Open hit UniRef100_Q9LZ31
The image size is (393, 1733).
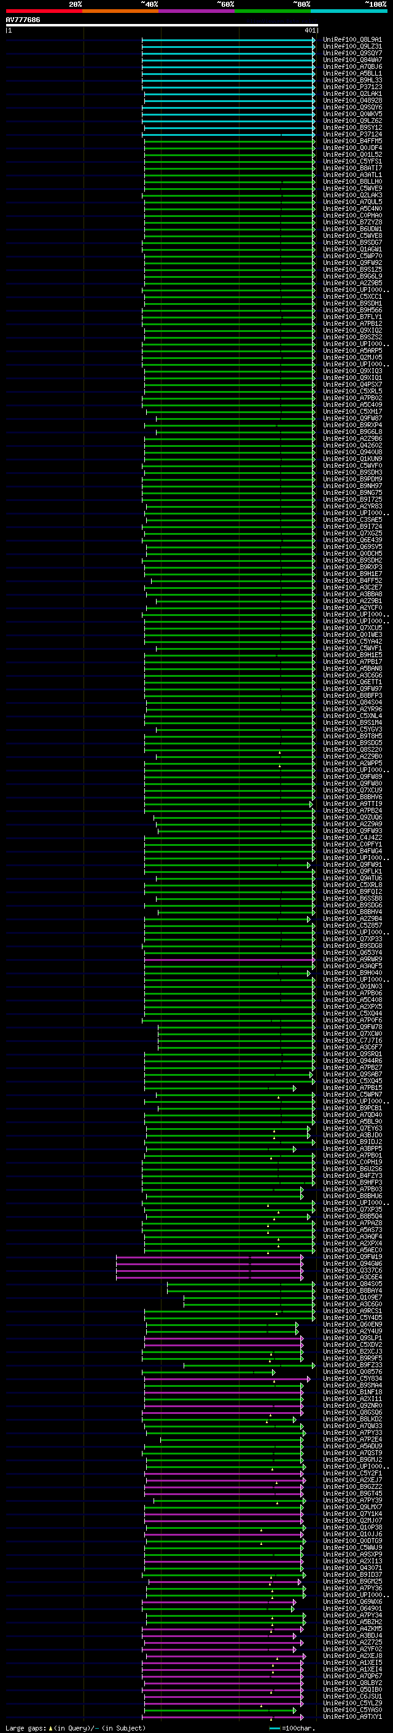pyautogui.click(x=352, y=47)
